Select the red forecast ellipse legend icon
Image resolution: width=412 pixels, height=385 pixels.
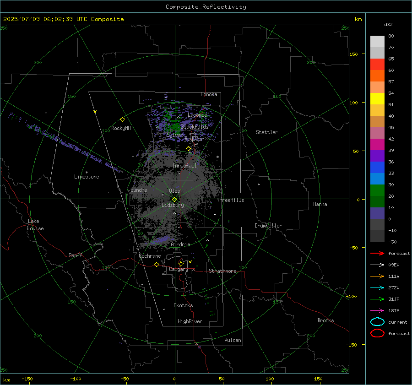click(x=377, y=333)
